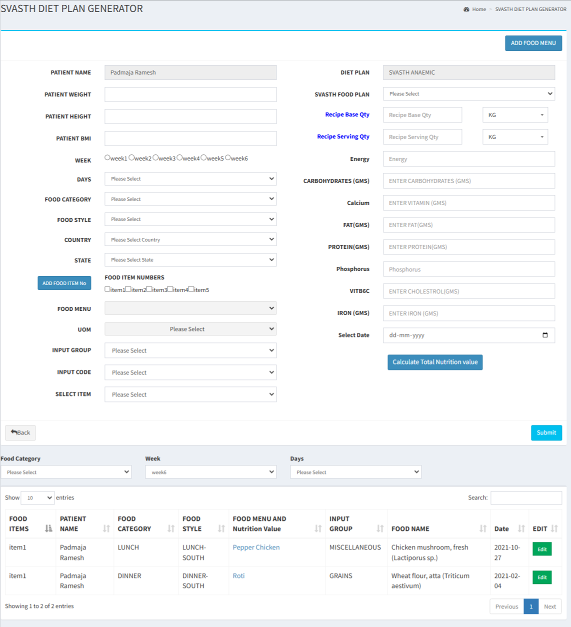Sort table by FOOD CATEGORY column icon
The height and width of the screenshot is (627, 571).
[171, 528]
